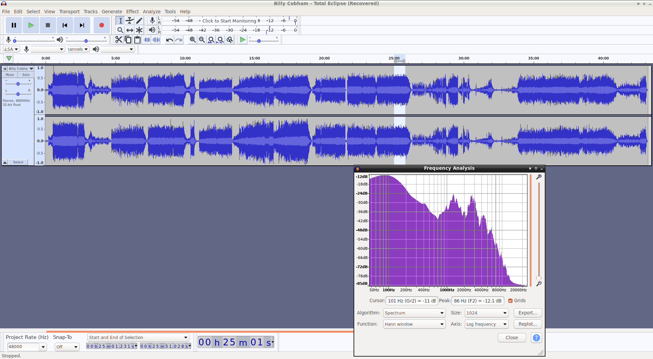Click the recording meter microphone icon
Screen dimensions: 653x359
152,21
